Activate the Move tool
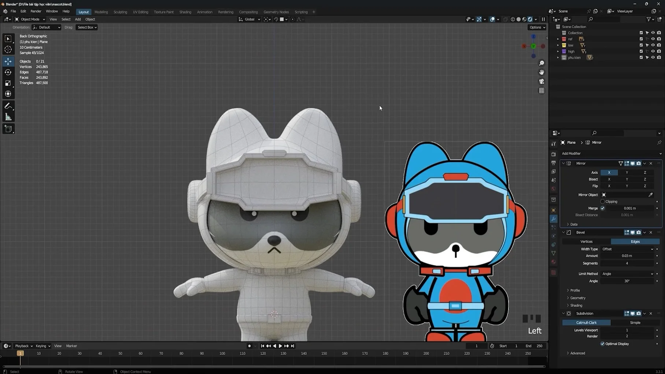The image size is (665, 374). (8, 61)
